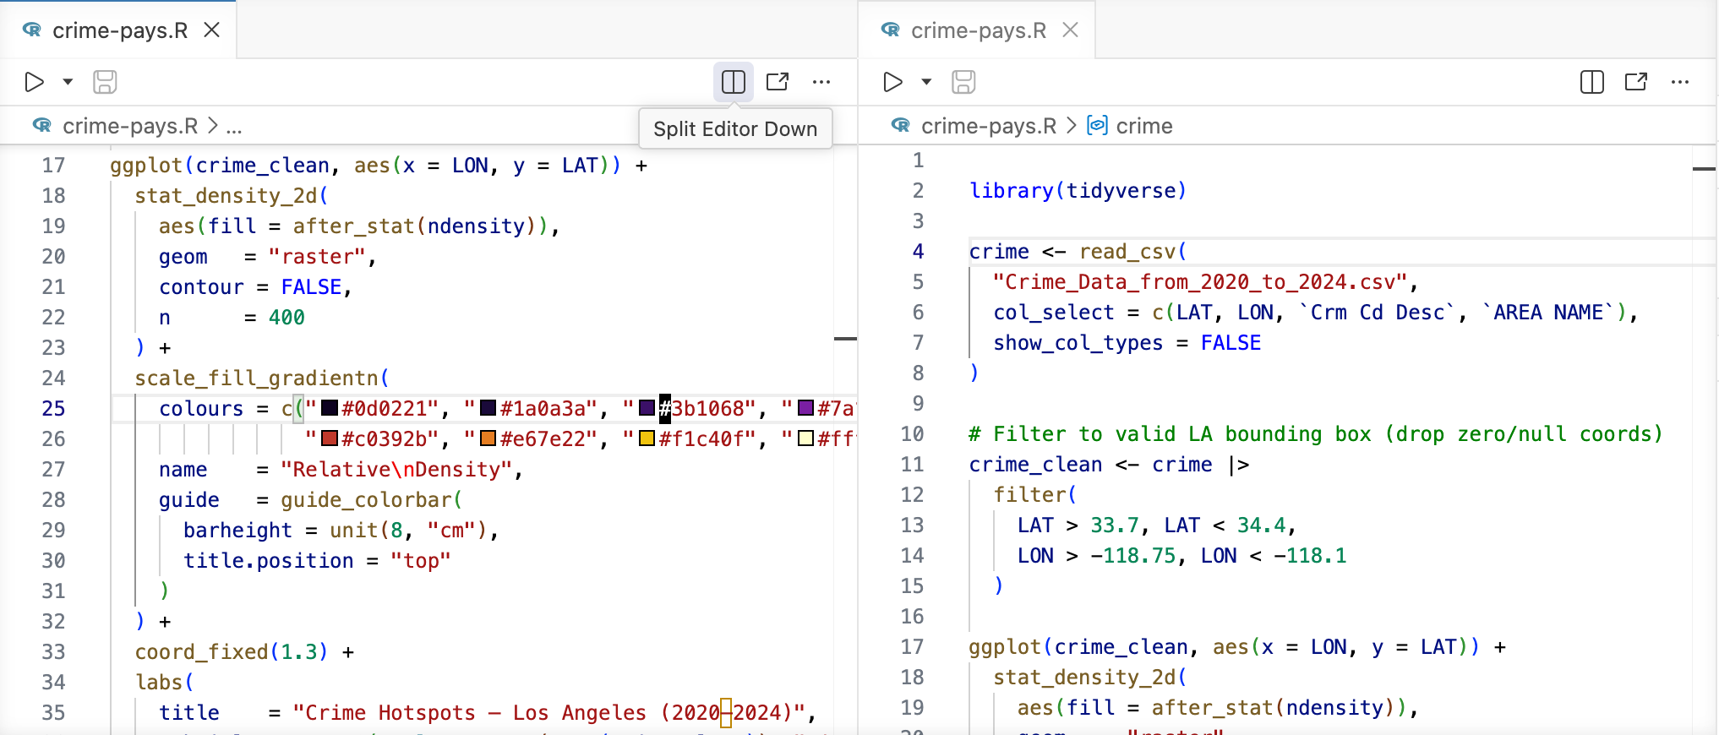1719x735 pixels.
Task: Click "scale_fill_gradientn(" in left editor
Action: point(262,378)
